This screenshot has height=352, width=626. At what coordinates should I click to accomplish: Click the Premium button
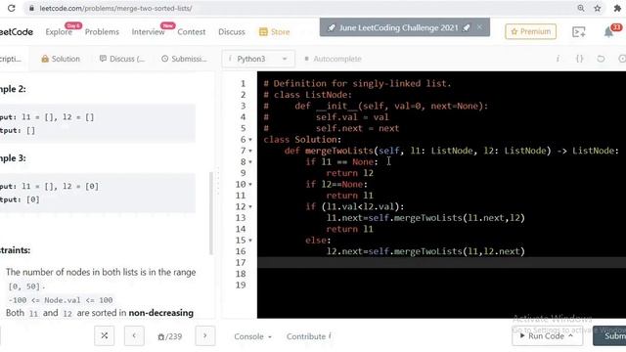point(530,31)
